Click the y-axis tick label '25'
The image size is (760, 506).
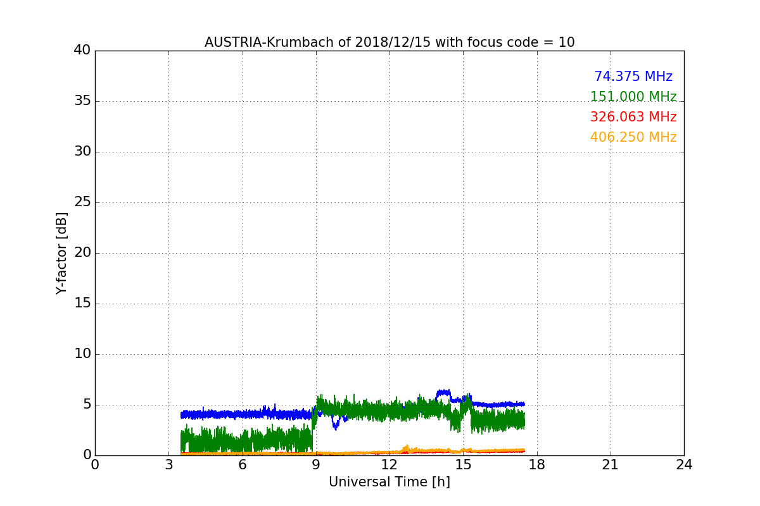coord(82,202)
